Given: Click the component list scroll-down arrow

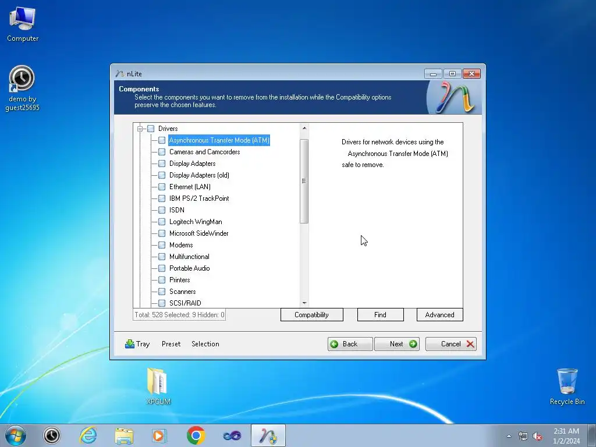Looking at the screenshot, I should click(304, 303).
